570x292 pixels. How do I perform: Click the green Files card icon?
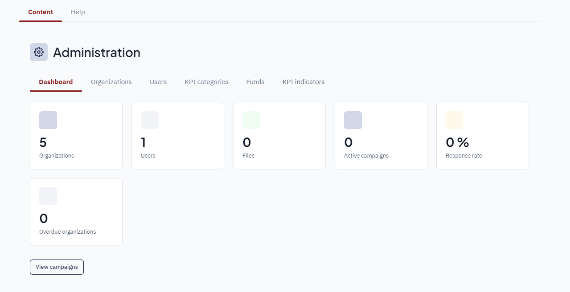251,120
